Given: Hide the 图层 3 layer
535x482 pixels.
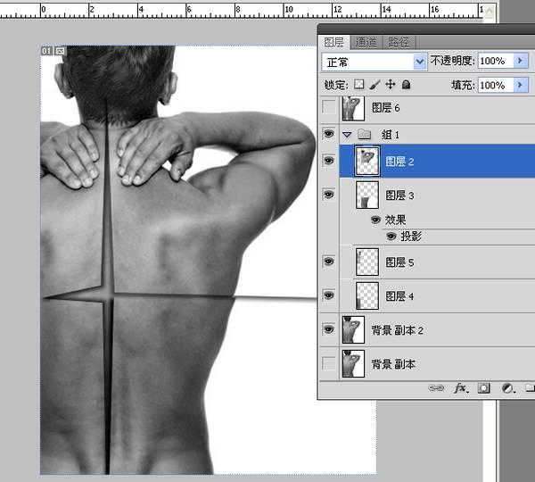Looking at the screenshot, I should (x=328, y=195).
